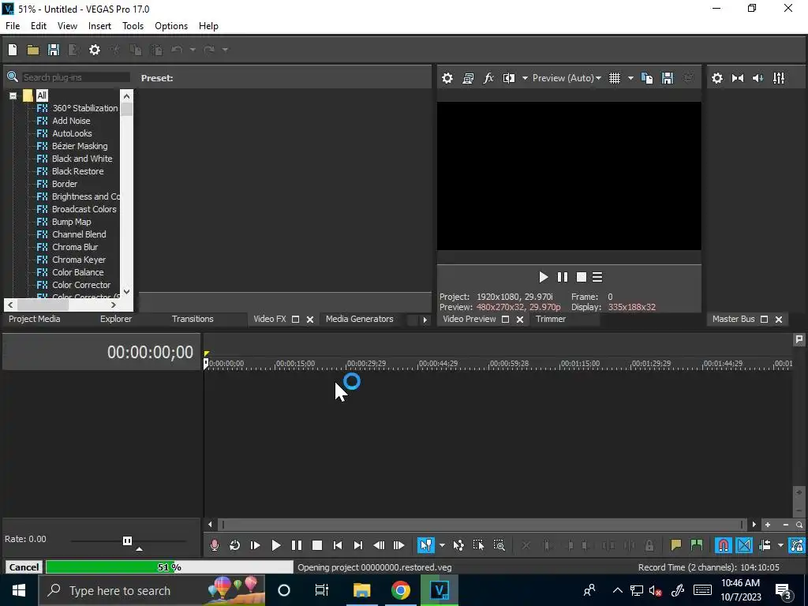The width and height of the screenshot is (808, 606).
Task: Insert a marker with yellow flag icon
Action: coord(676,545)
